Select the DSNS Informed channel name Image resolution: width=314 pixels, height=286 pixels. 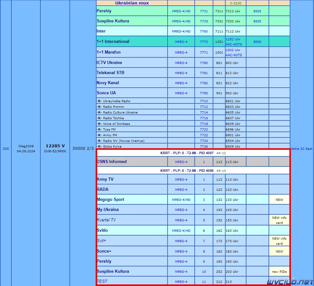click(x=111, y=162)
